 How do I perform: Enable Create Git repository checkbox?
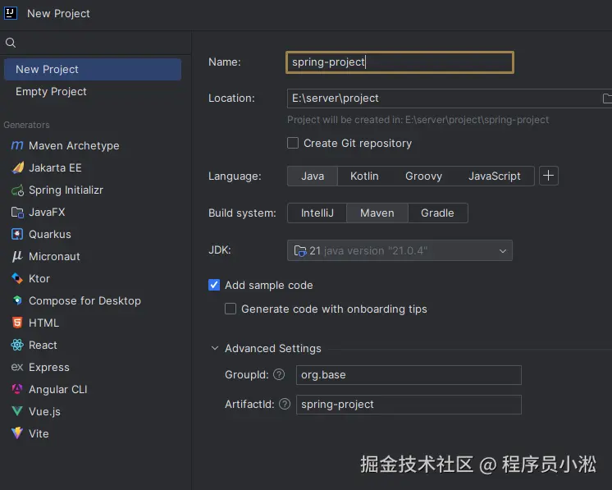point(293,143)
